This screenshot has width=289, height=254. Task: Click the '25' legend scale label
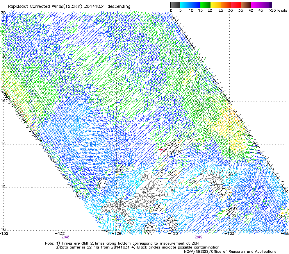click(221, 11)
